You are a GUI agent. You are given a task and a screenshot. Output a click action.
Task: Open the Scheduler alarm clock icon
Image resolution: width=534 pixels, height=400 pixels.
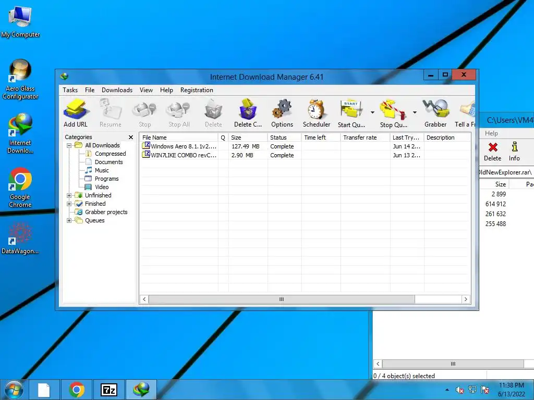317,114
